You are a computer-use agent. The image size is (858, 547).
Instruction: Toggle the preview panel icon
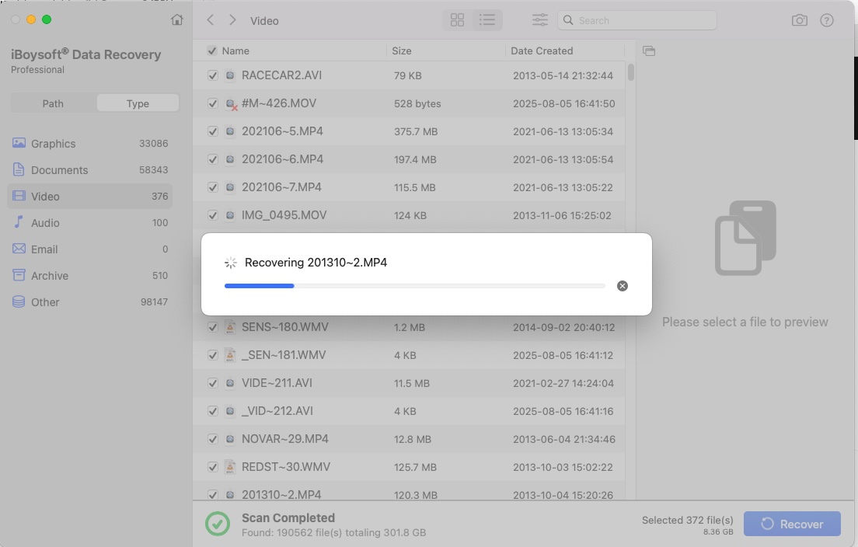(x=649, y=51)
